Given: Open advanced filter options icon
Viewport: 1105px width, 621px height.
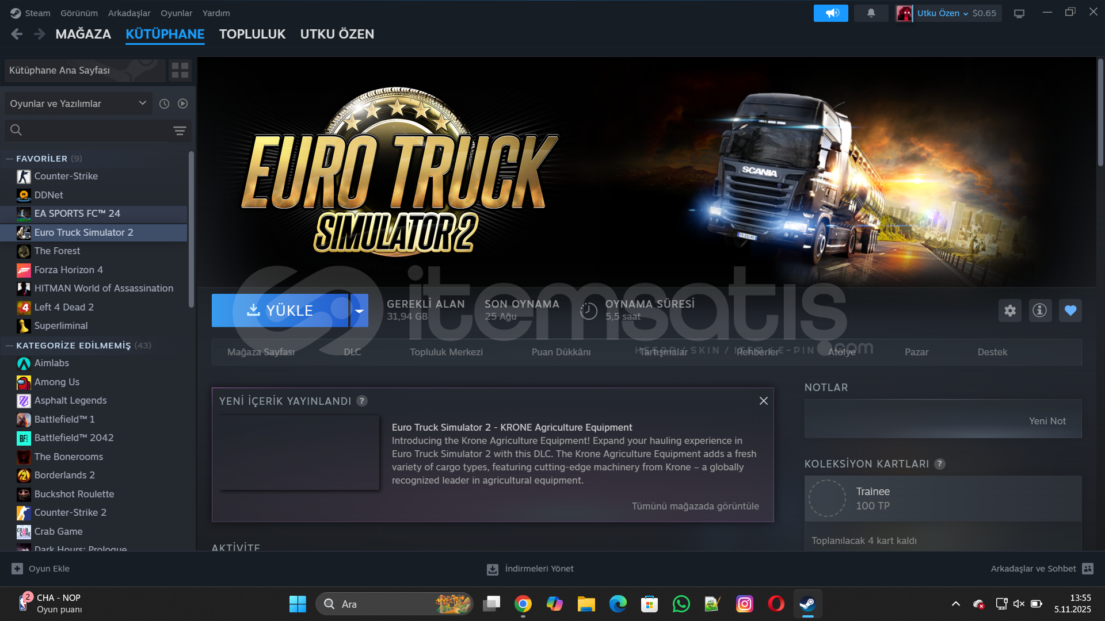Looking at the screenshot, I should [x=180, y=131].
